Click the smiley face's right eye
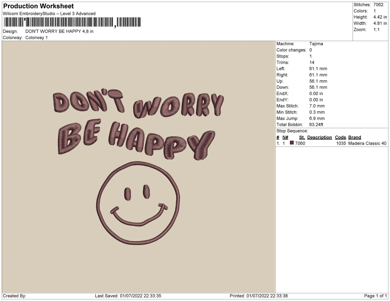 (146, 192)
